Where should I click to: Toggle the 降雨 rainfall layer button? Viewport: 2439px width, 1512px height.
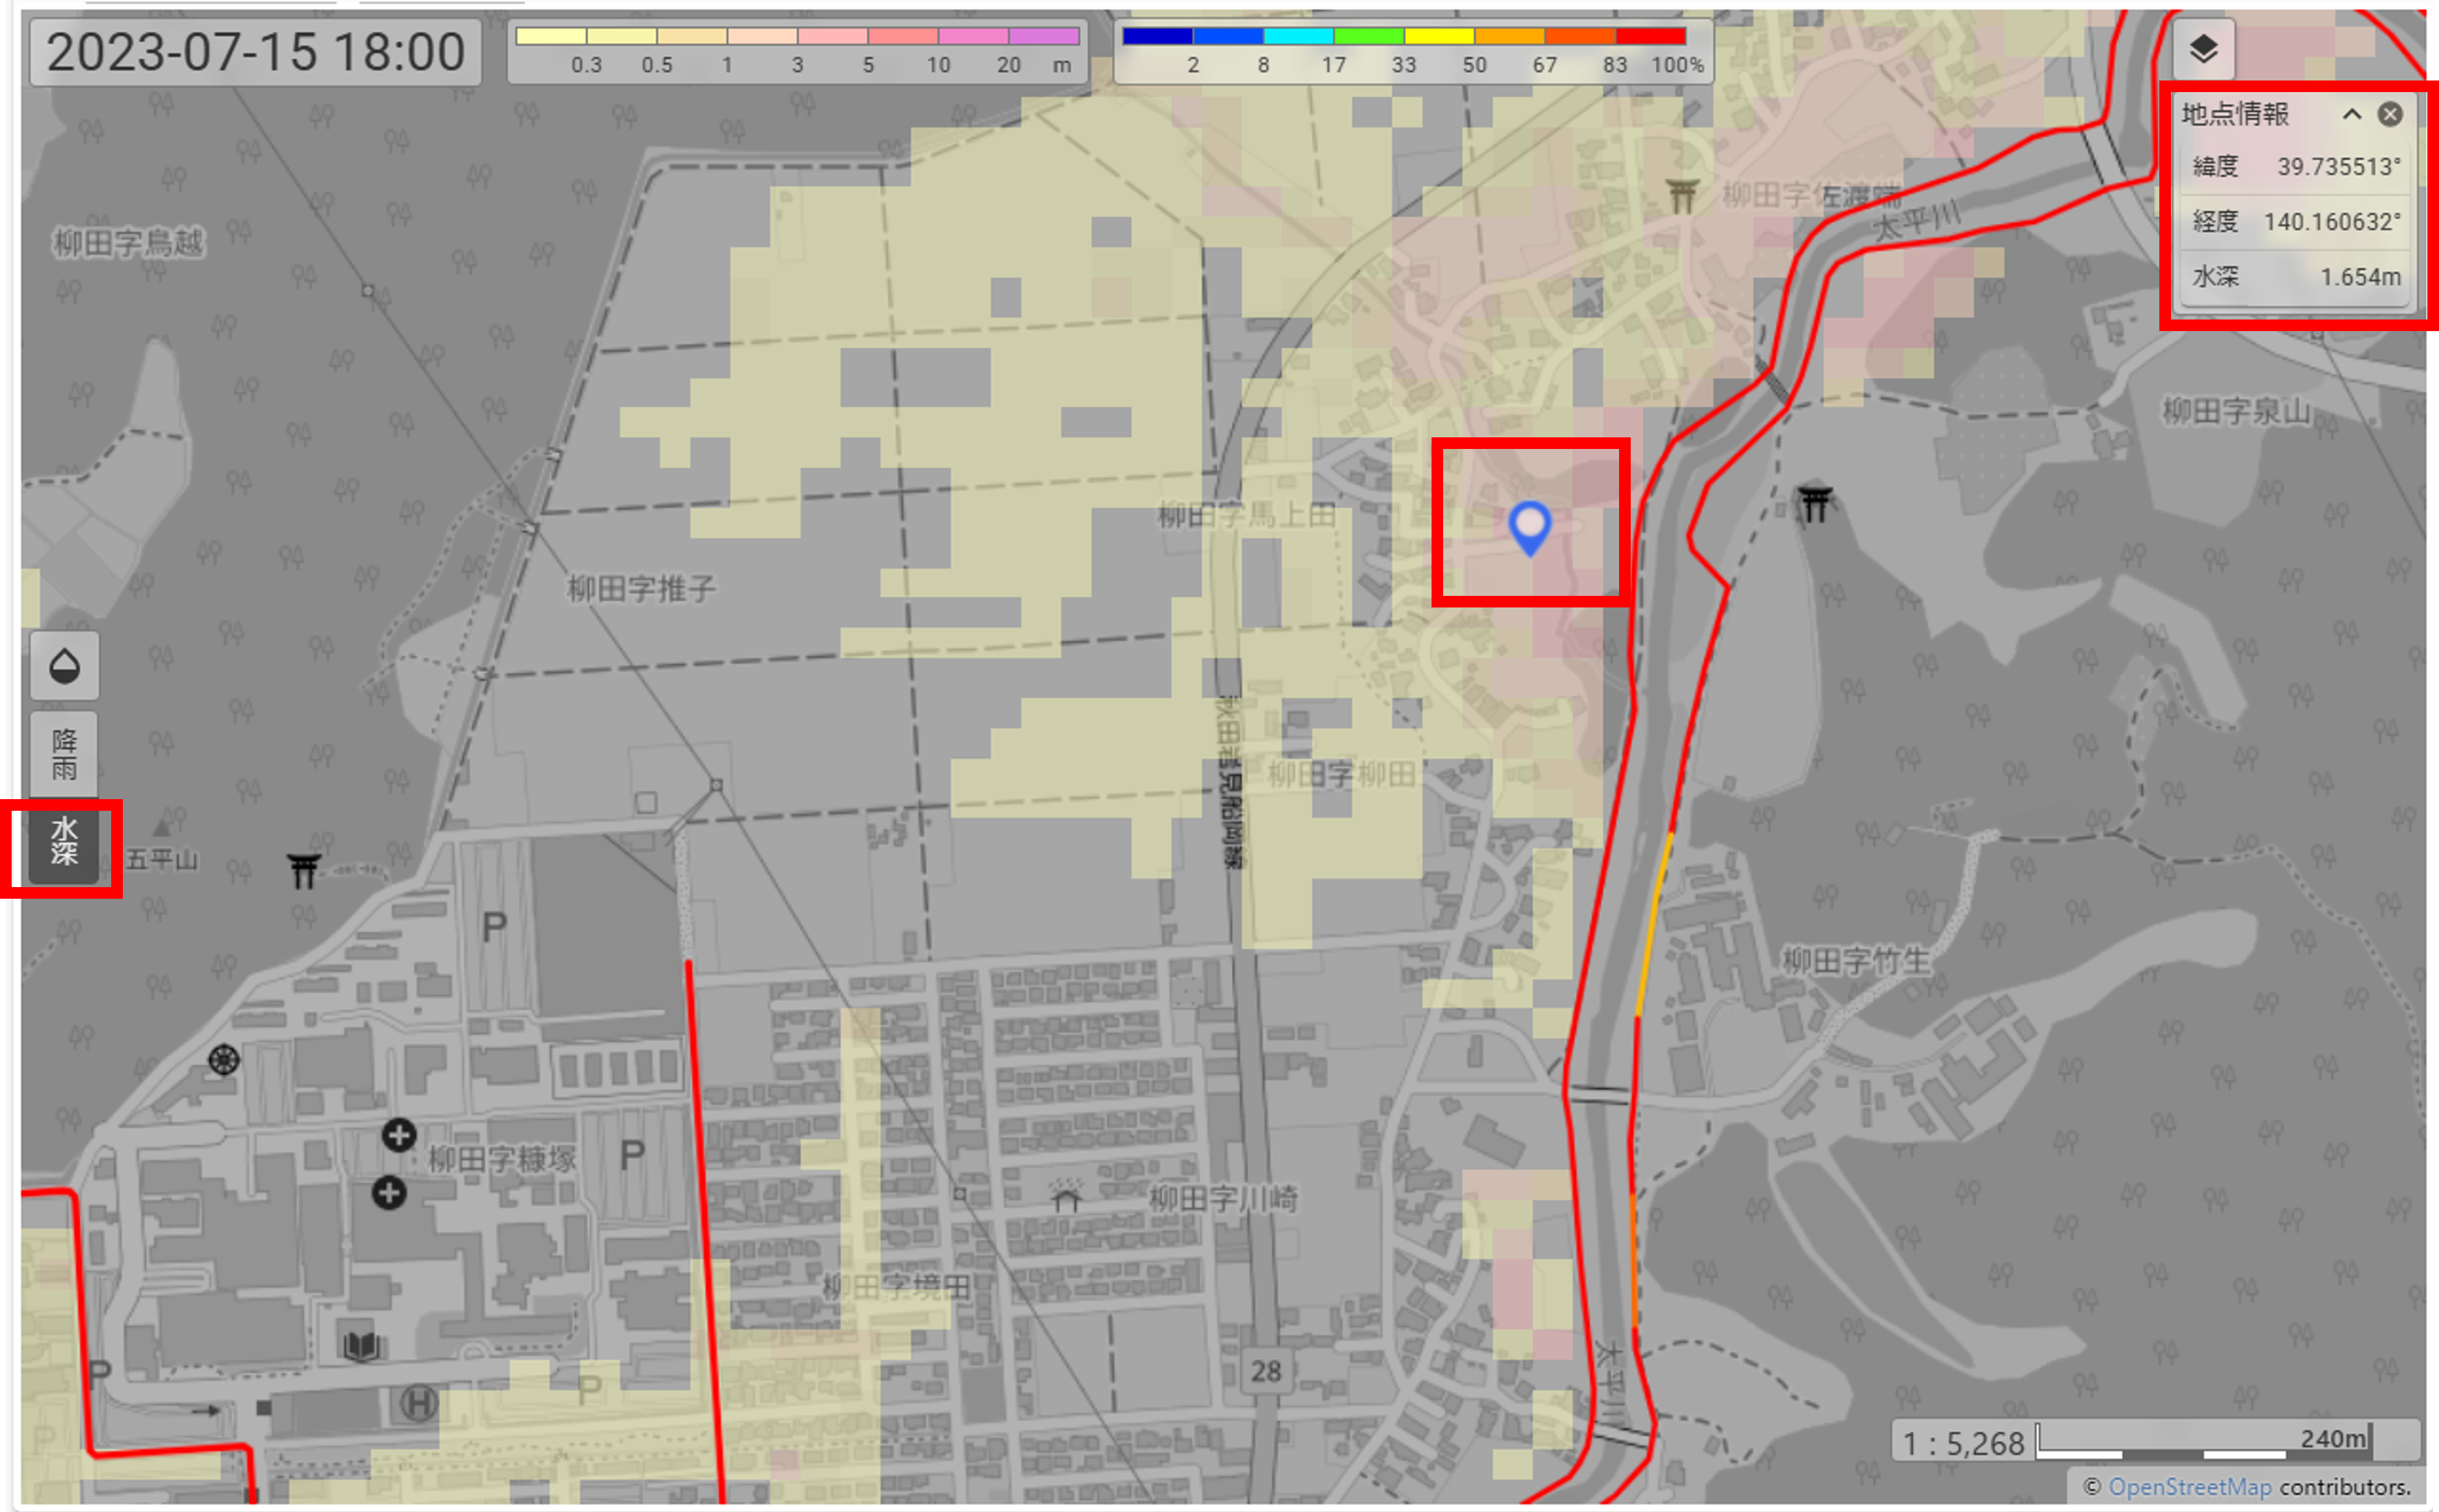tap(64, 754)
